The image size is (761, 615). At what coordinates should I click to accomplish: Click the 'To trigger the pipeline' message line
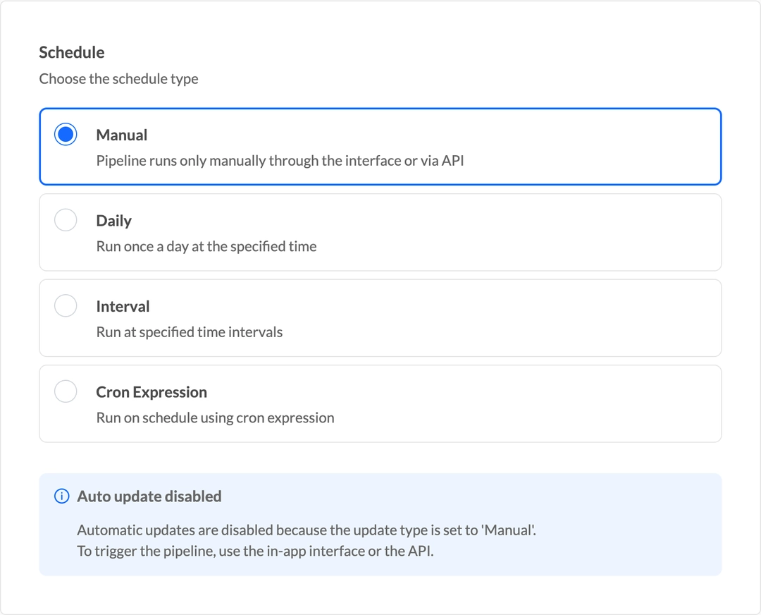point(255,551)
